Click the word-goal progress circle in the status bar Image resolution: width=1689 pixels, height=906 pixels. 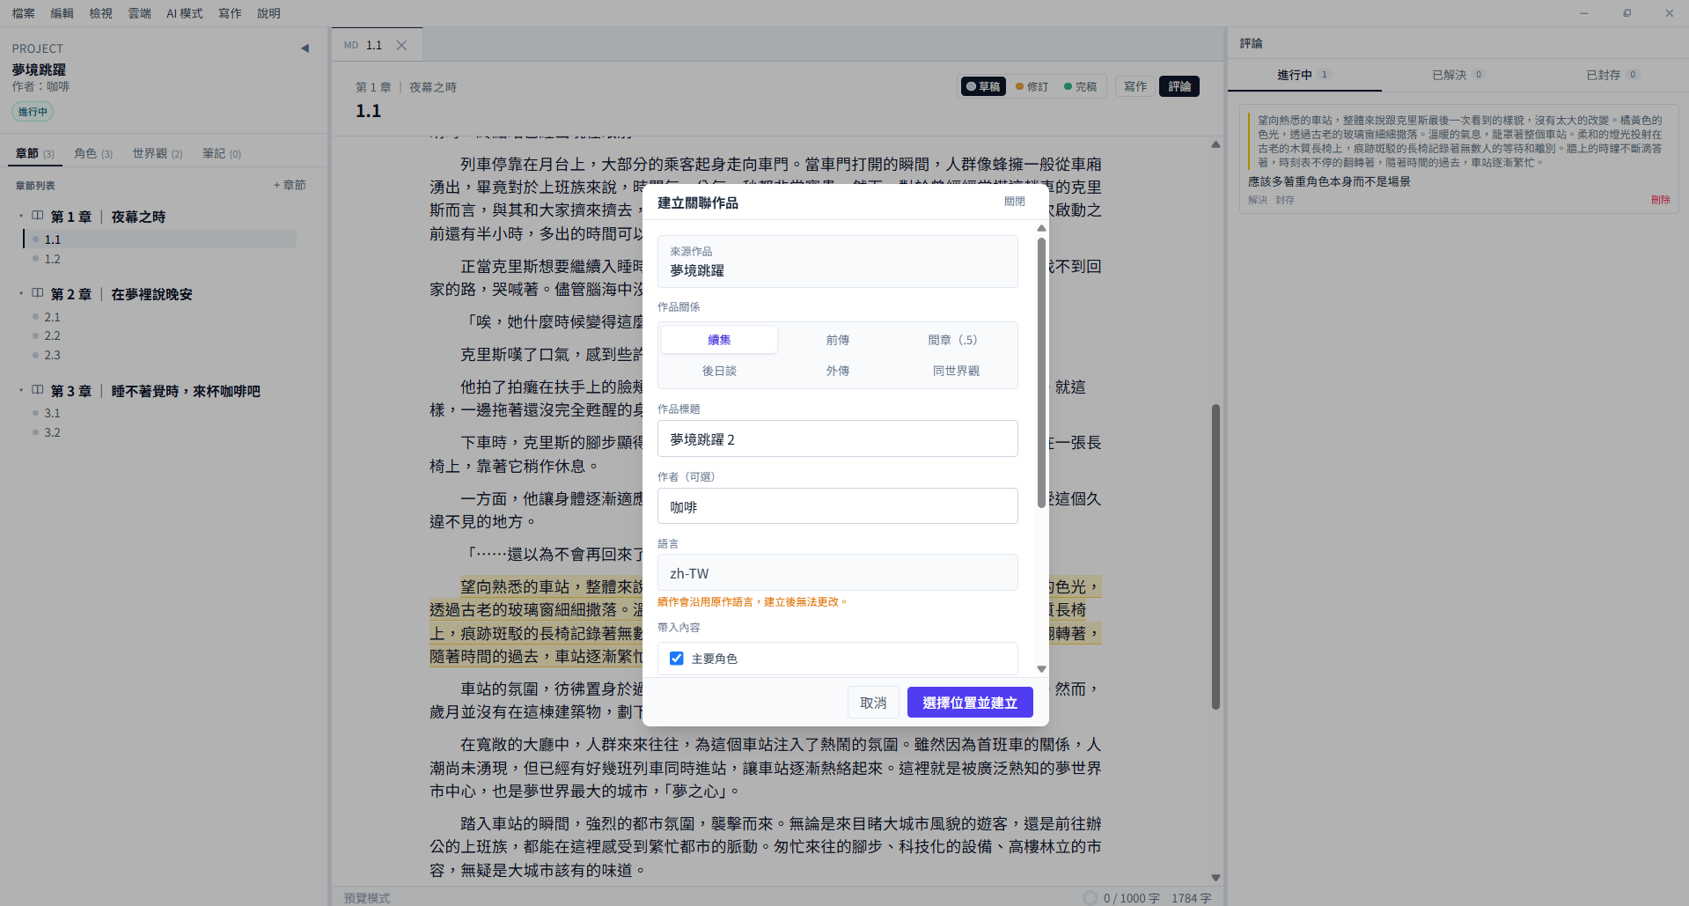click(1090, 897)
